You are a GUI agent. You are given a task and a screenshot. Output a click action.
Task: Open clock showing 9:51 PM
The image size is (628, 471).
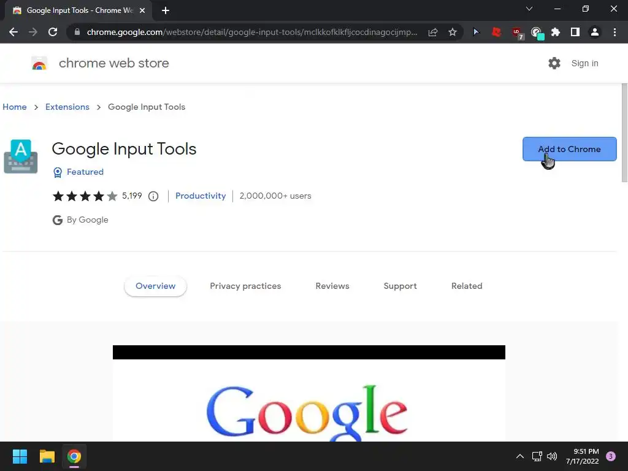[x=583, y=456]
